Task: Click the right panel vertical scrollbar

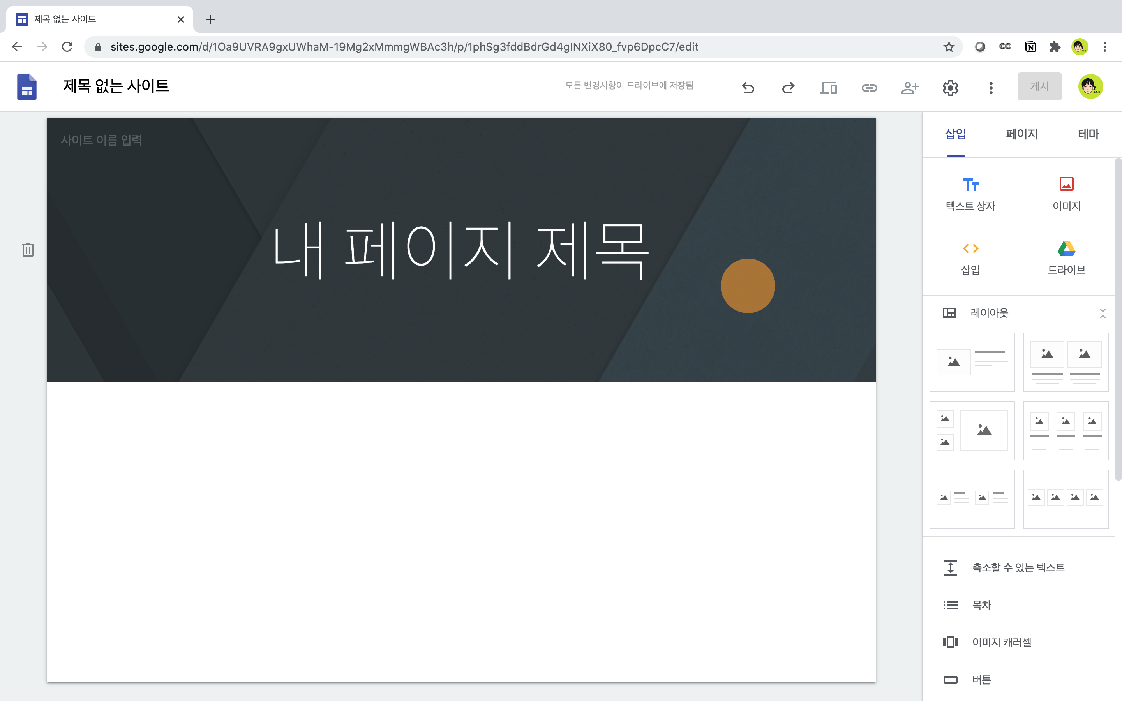Action: coord(1118,320)
